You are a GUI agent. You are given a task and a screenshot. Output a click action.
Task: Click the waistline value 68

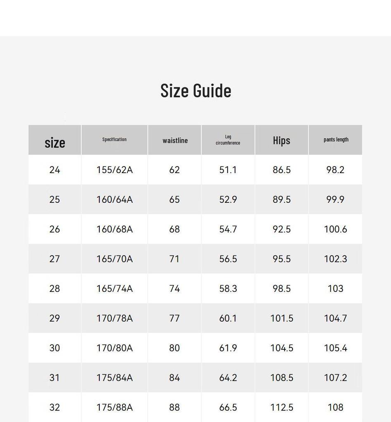pos(174,229)
